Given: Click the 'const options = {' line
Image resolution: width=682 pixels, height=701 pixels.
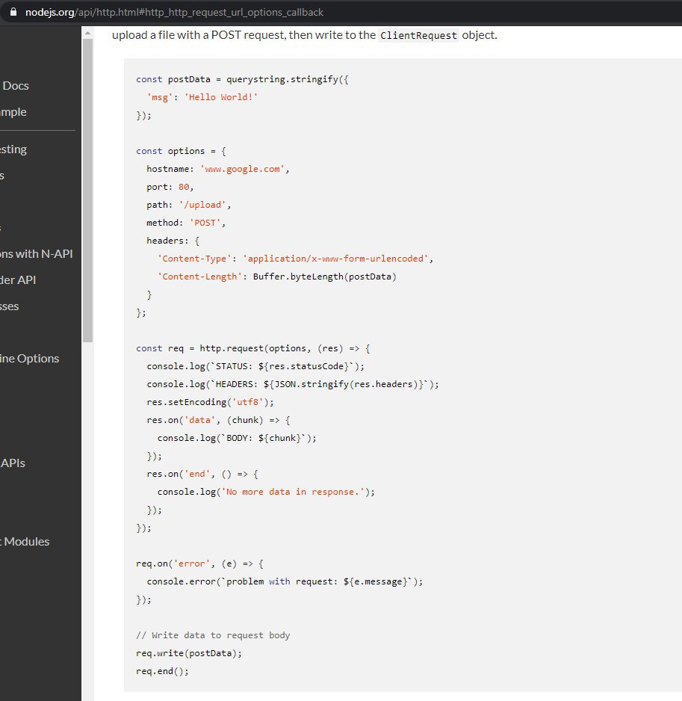Looking at the screenshot, I should click(x=181, y=151).
